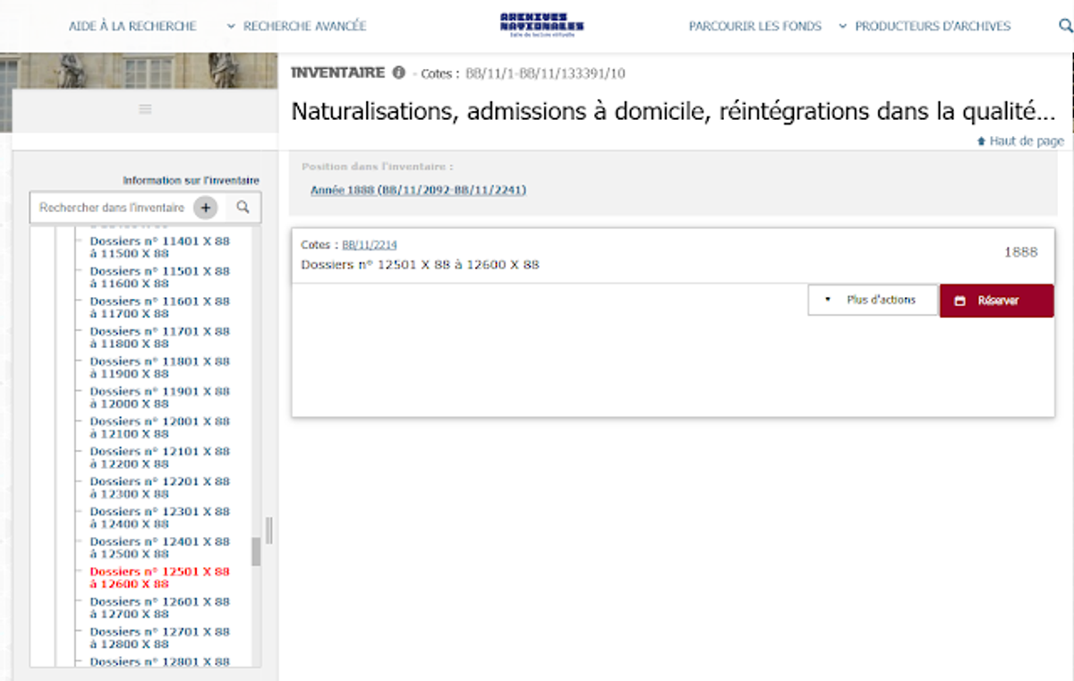
Task: Select Dossiers n° 11901 X 88 tree item
Action: pos(160,397)
